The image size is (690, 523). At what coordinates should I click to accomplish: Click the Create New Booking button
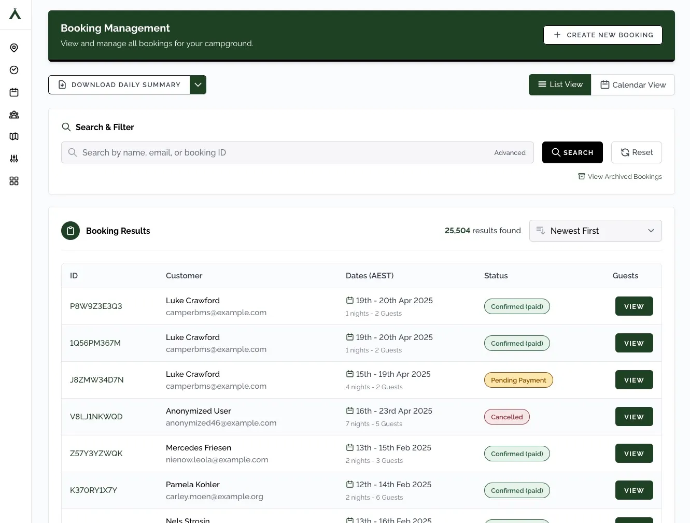(x=602, y=35)
